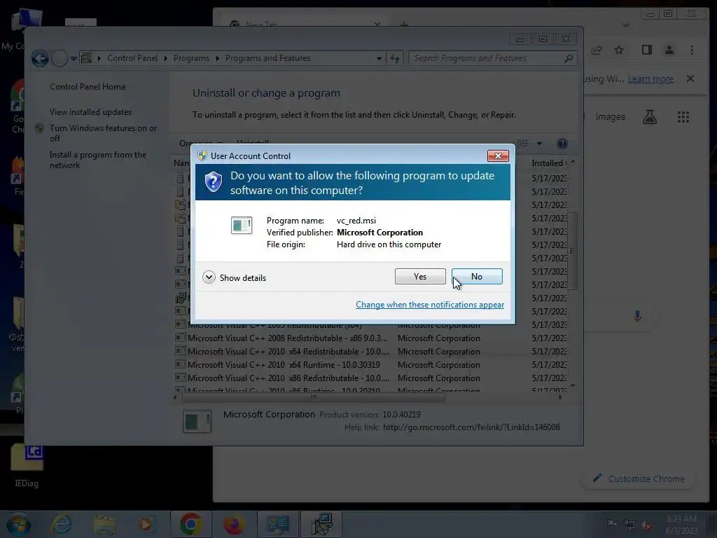Screen dimensions: 717x538
Task: Launch Internet Explorer from the taskbar
Action: point(61,524)
